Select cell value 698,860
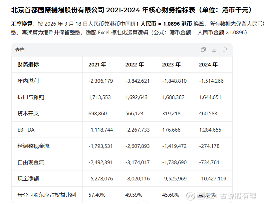 tap(98, 114)
